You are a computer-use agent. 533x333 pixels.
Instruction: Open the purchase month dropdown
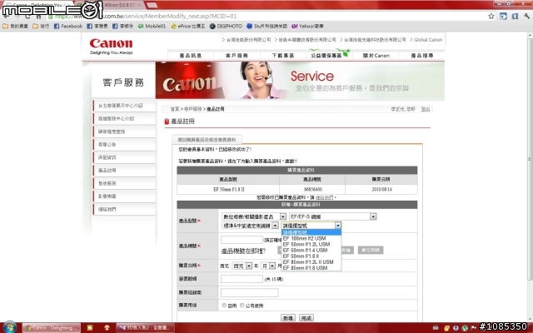pos(268,266)
